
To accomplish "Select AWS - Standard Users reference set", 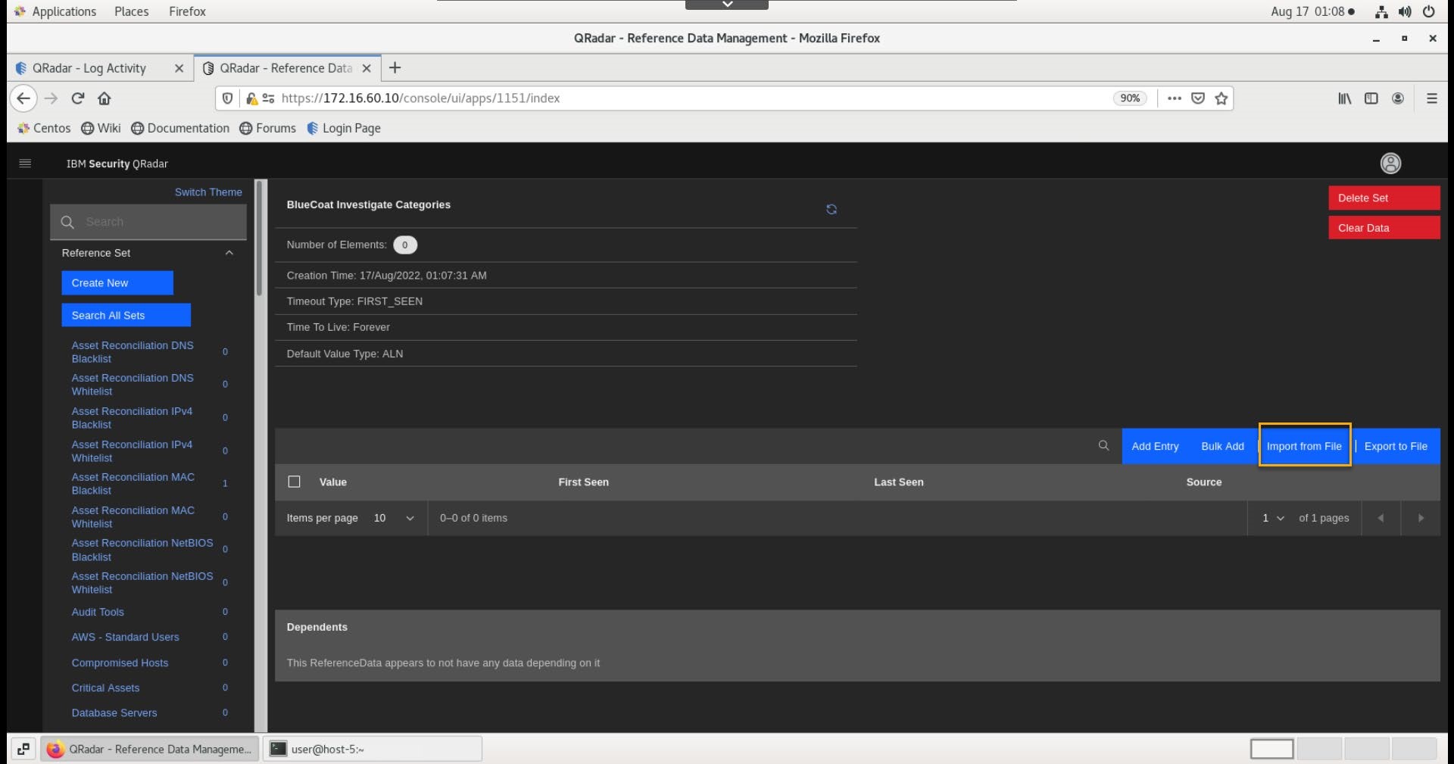I will (x=125, y=637).
